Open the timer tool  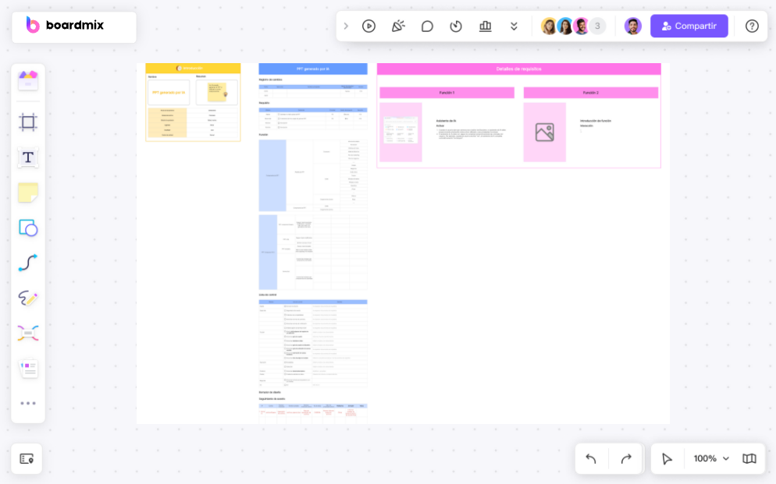point(456,26)
